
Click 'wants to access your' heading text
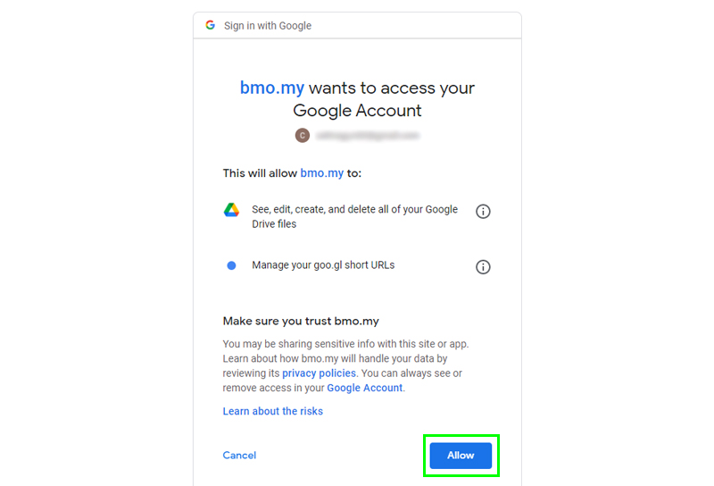pos(392,88)
